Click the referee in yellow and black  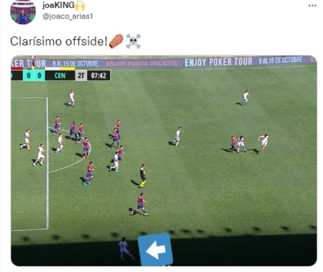click(142, 176)
